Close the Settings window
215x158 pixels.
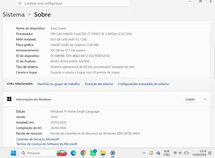(211, 1)
